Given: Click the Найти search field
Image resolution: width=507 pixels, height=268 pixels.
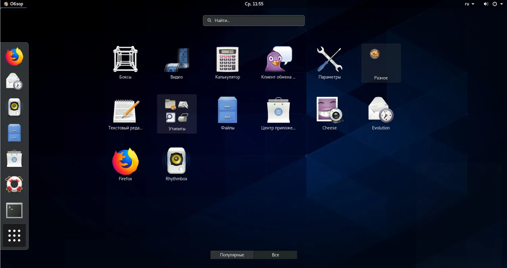Looking at the screenshot, I should click(x=254, y=21).
